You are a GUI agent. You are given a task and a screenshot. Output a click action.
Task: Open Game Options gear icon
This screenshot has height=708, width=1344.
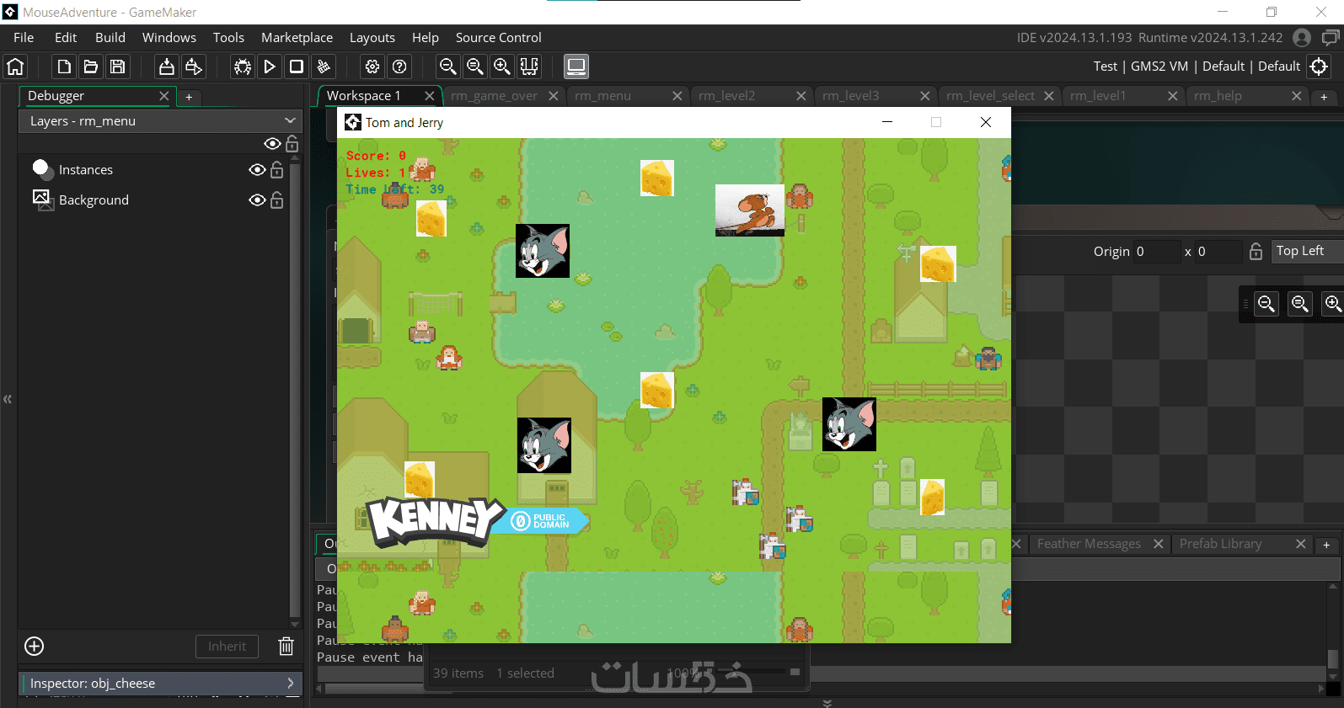point(372,67)
